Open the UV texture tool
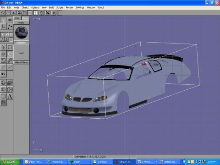Viewport: 220px width, 165px height. point(3,74)
